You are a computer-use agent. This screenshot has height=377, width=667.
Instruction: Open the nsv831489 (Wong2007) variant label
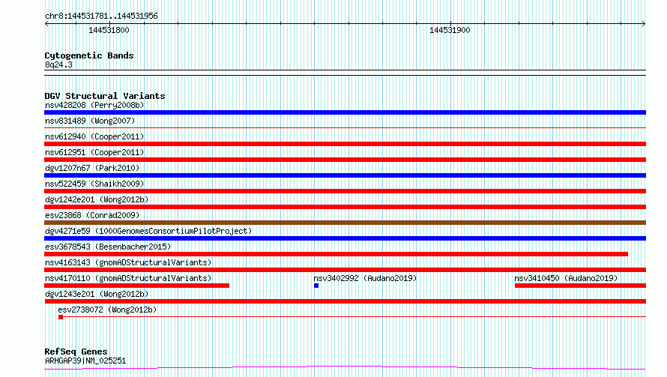click(x=90, y=121)
